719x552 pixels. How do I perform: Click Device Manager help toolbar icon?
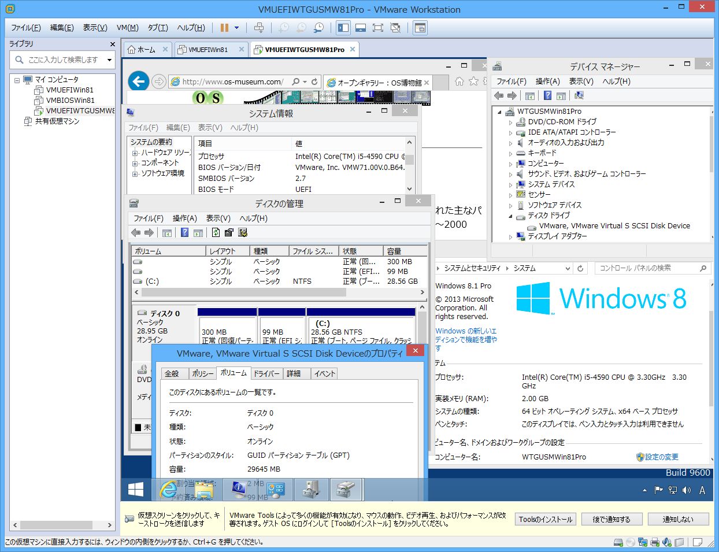pyautogui.click(x=547, y=95)
